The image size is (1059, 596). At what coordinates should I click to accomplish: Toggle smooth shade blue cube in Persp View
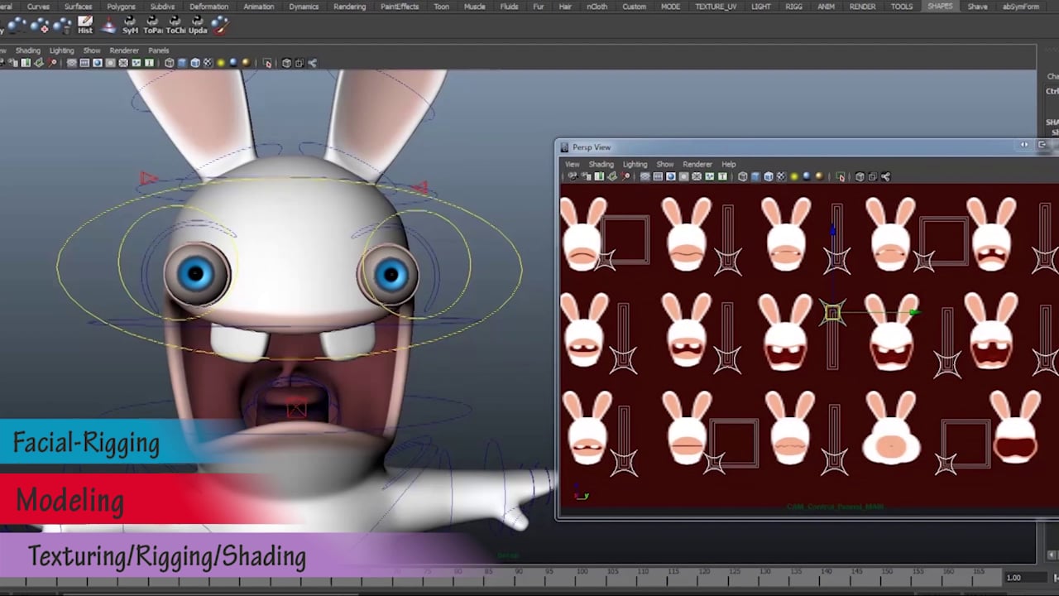pos(755,176)
